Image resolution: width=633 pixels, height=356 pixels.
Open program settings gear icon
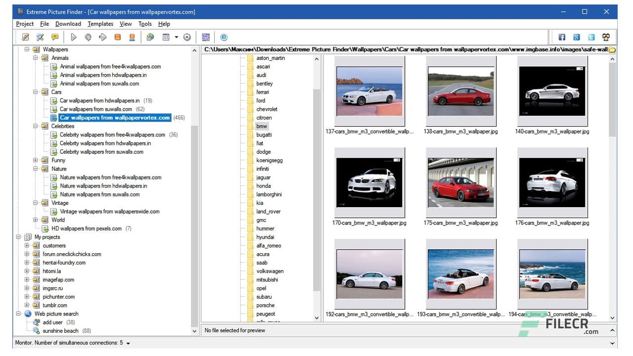187,37
